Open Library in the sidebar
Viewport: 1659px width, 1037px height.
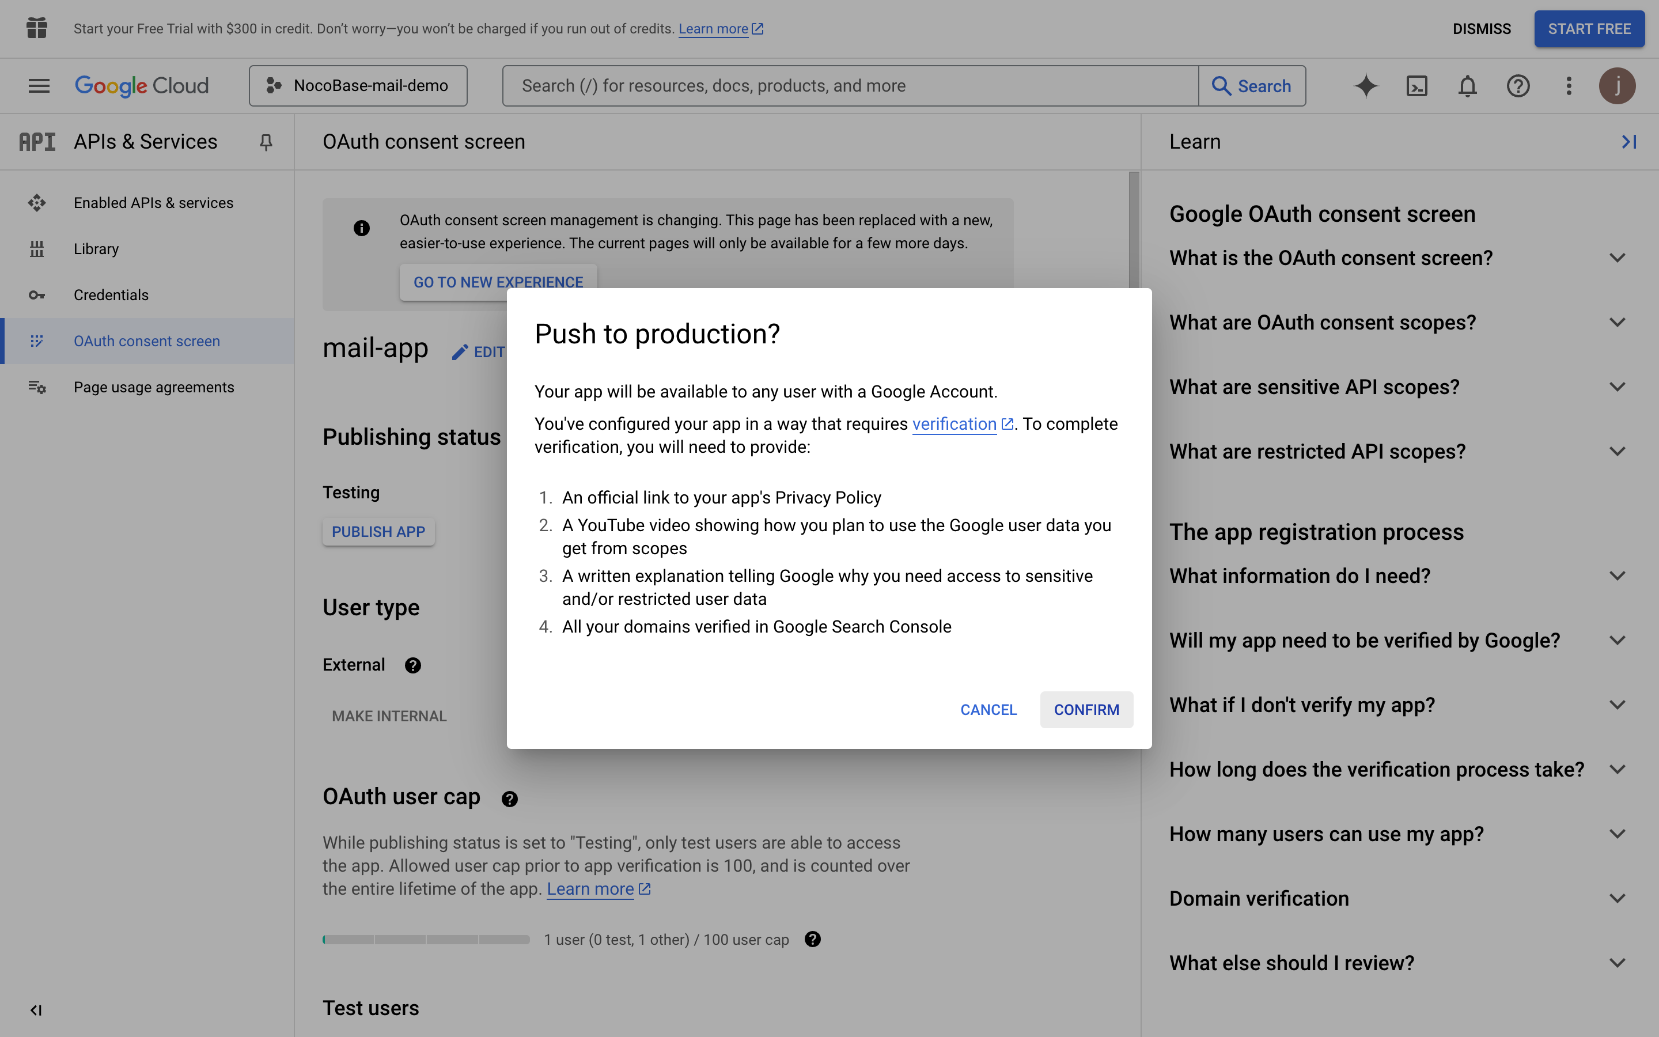[x=96, y=249]
